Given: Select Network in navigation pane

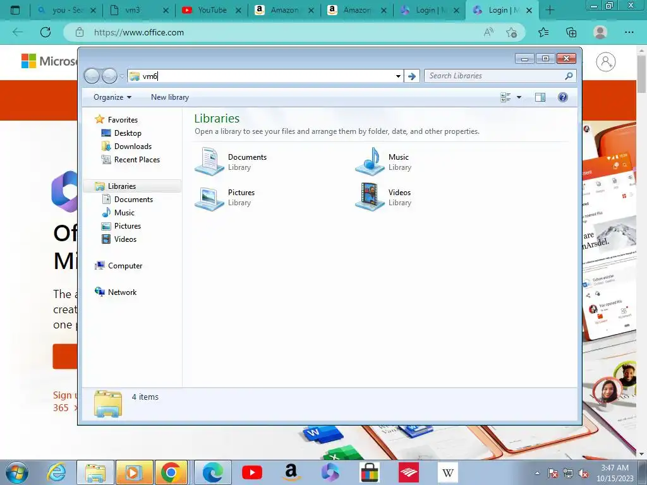Looking at the screenshot, I should (x=122, y=292).
